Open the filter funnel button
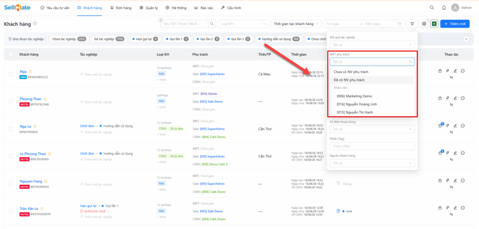Viewport: 479px width, 229px height. (413, 24)
